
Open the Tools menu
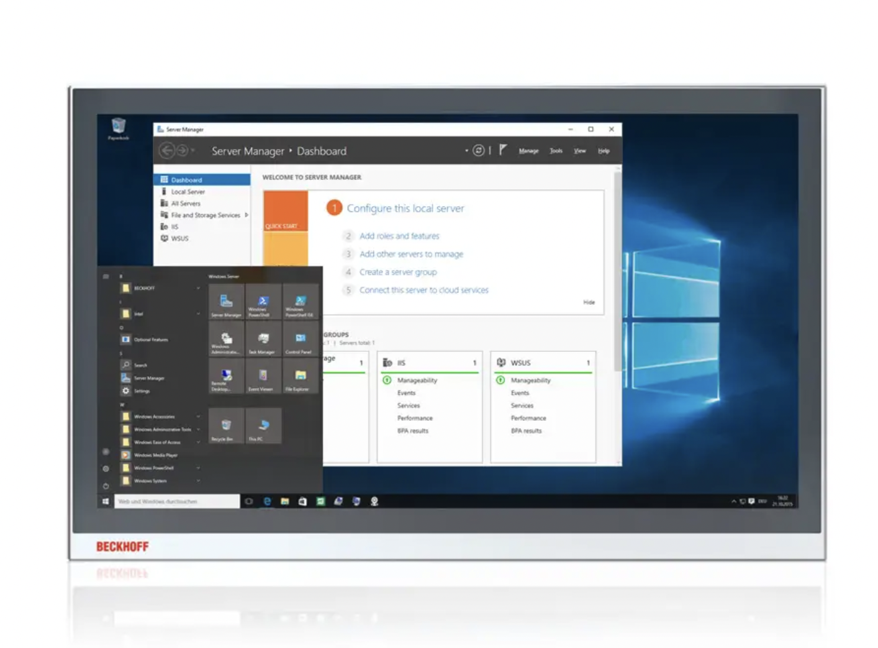(556, 151)
